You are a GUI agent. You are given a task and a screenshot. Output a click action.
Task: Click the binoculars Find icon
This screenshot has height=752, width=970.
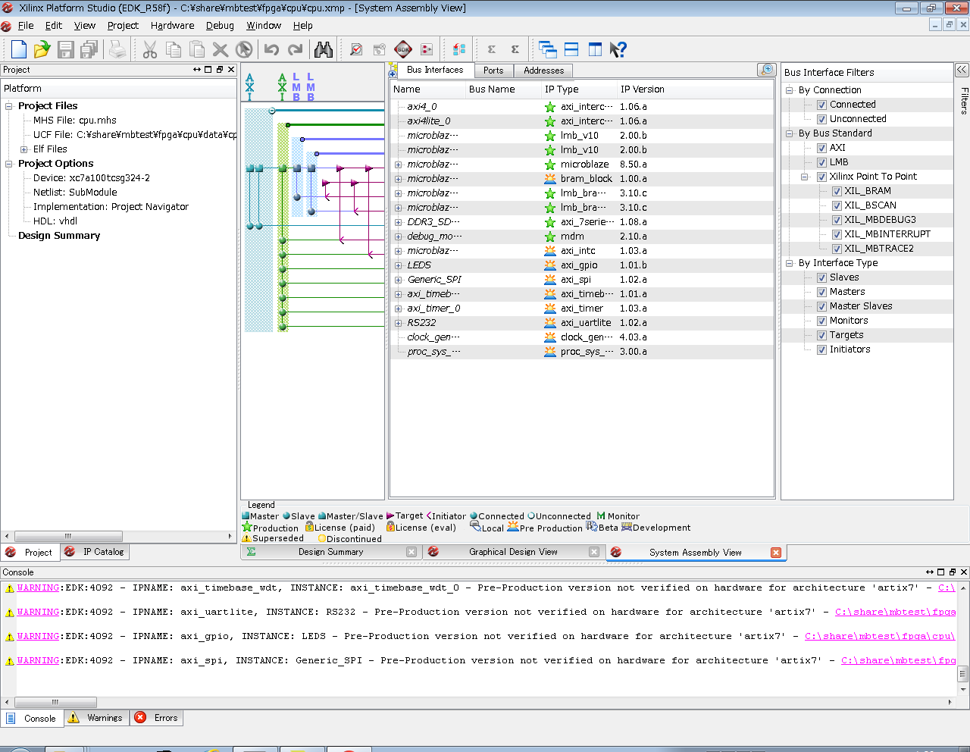[x=324, y=50]
